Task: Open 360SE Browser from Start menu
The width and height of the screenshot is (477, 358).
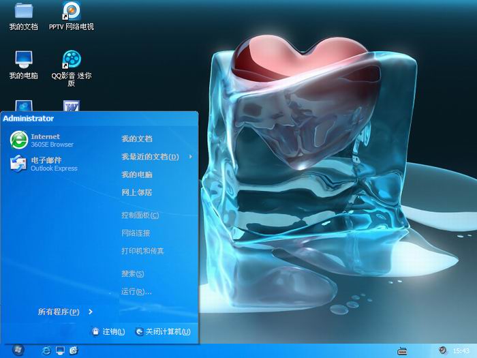Action: tap(42, 140)
